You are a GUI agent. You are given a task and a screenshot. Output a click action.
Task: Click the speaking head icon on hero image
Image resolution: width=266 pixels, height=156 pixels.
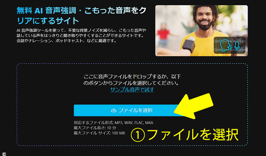(x=226, y=45)
